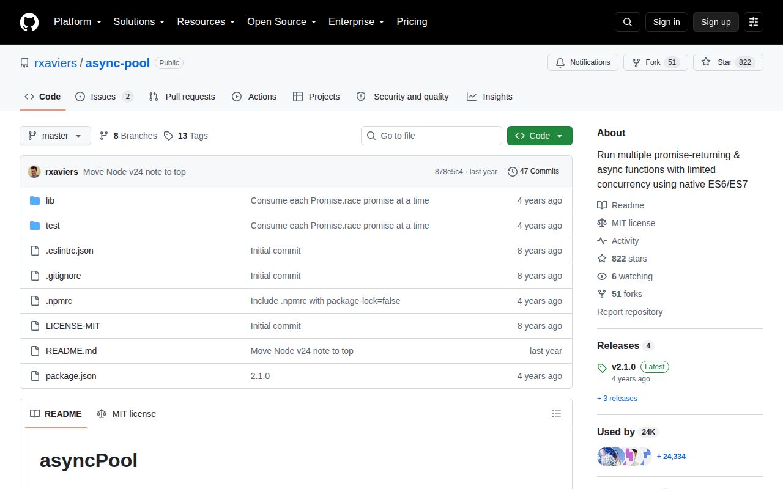783x489 pixels.
Task: Open commit message 2.1.0 for package.json
Action: pos(260,376)
